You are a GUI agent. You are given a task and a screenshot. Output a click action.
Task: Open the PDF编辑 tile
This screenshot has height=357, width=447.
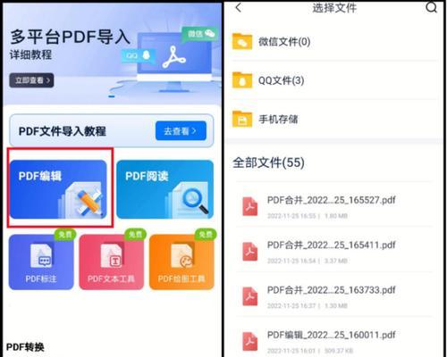point(58,189)
